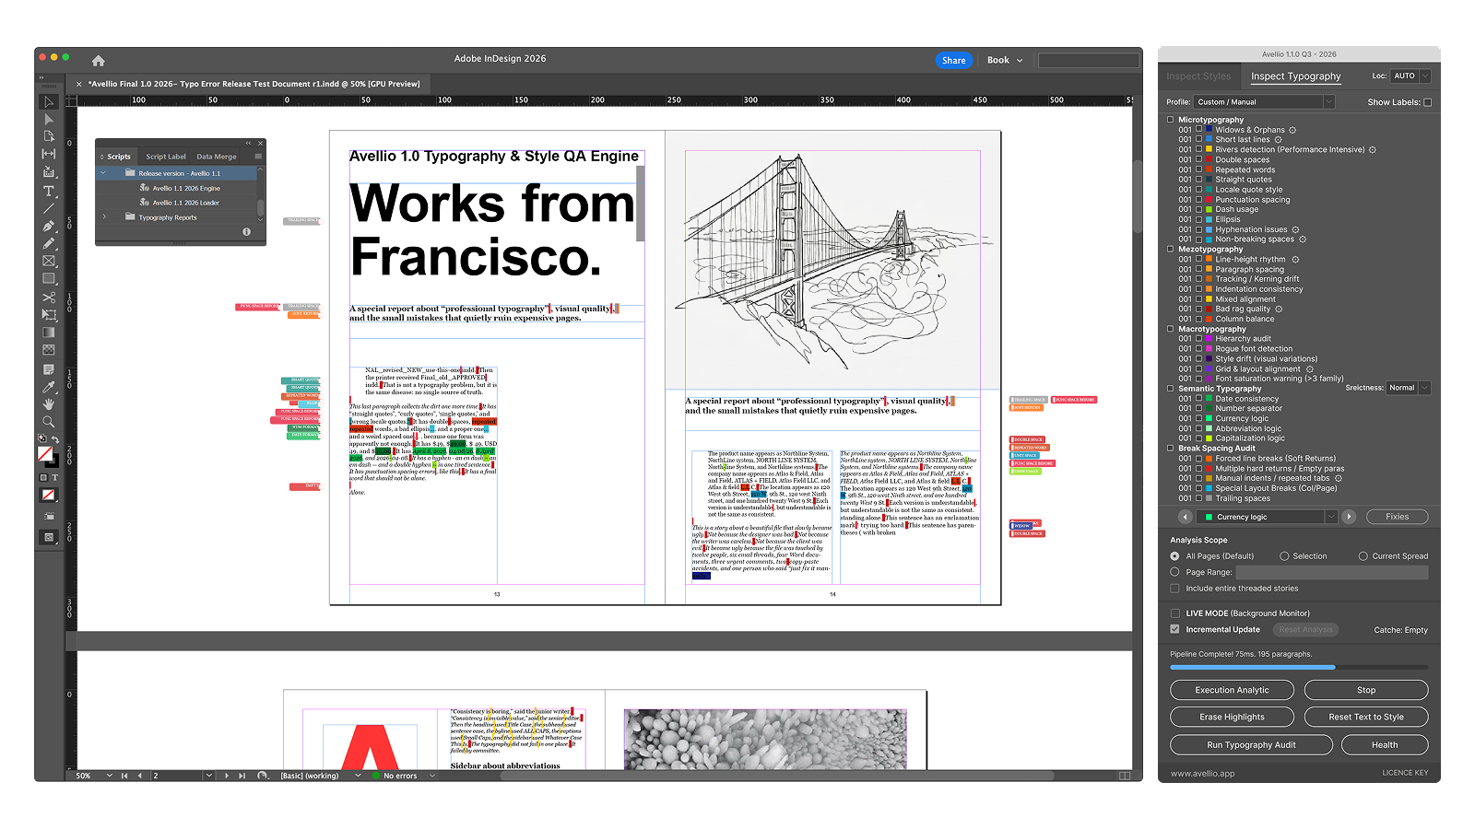Click the Reset Text to Style button
Screen dimensions: 1475x829
tap(1366, 717)
